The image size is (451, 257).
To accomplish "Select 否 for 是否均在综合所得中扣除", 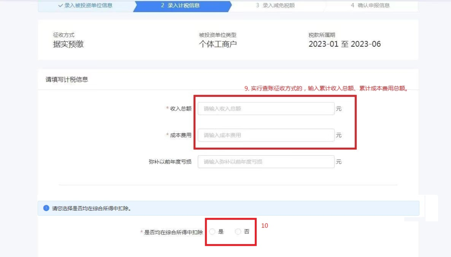I will (x=238, y=232).
